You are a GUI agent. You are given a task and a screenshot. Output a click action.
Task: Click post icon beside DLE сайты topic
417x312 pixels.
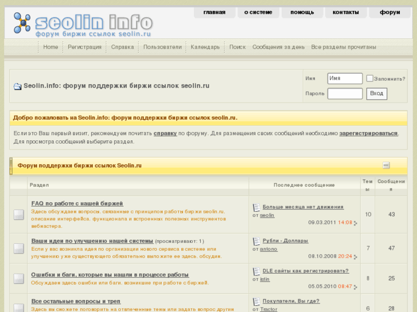(256, 271)
